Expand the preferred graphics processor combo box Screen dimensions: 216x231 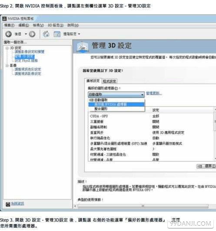(x=116, y=95)
